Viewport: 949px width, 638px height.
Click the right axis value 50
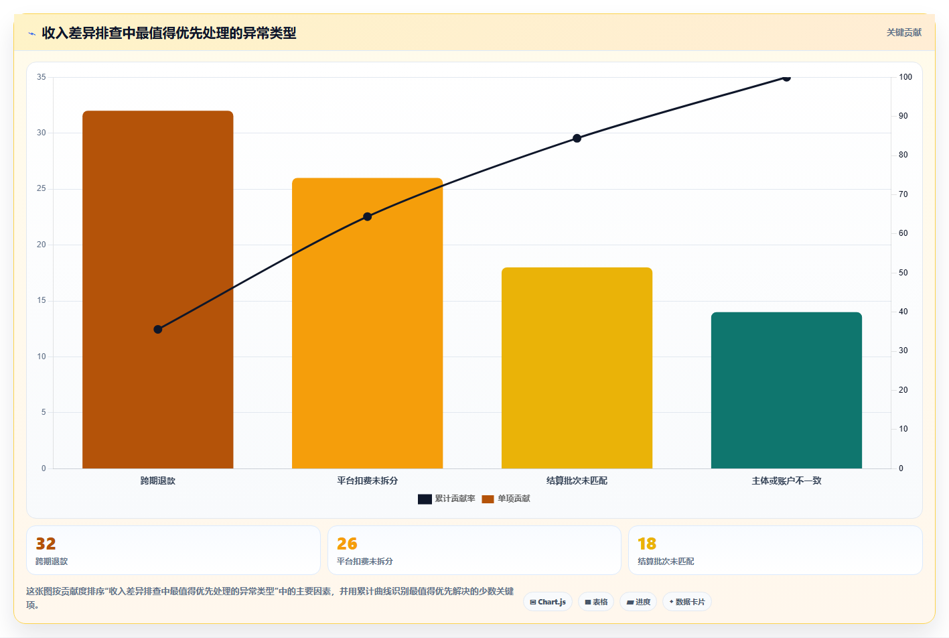coord(903,273)
